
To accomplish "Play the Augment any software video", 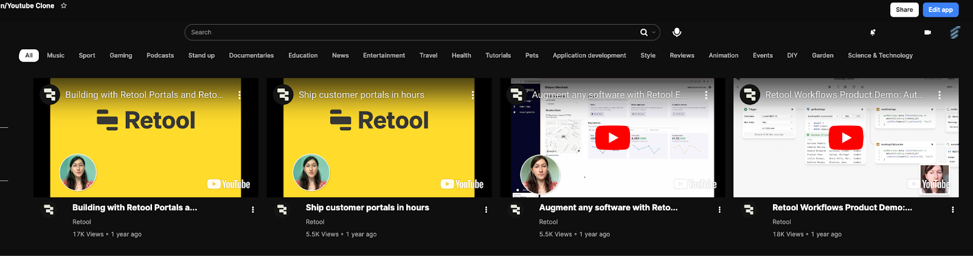I will 612,138.
